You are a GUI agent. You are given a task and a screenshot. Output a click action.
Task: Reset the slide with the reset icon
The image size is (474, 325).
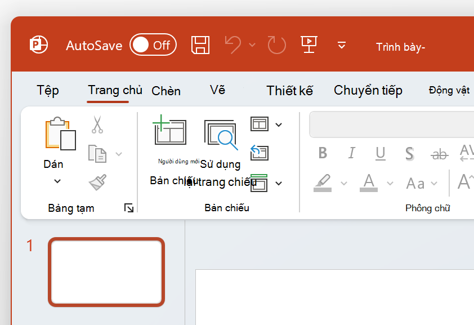coord(259,153)
